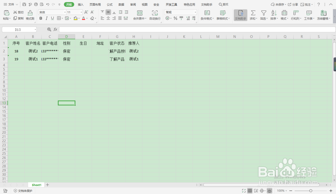This screenshot has width=336, height=194.
Task: Open the Name Box dropdown showing D13
Action: (35, 29)
